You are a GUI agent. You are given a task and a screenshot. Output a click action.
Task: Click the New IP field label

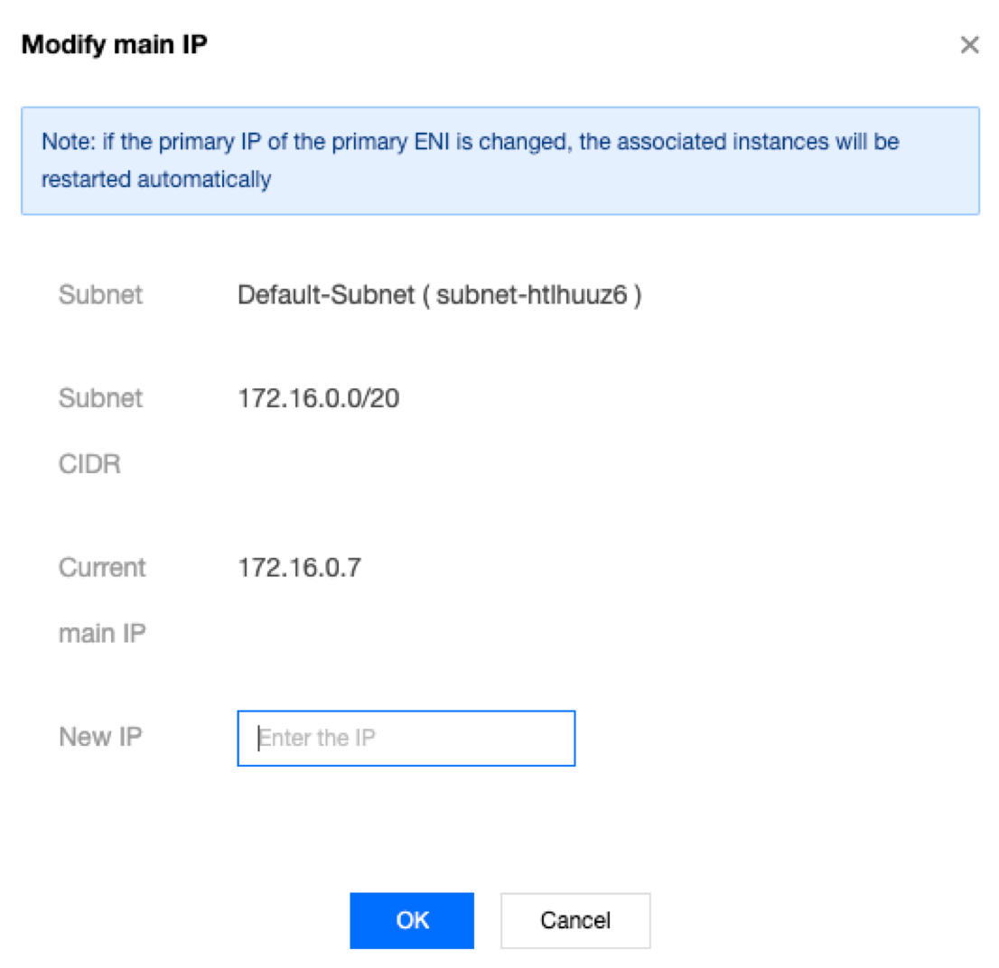(100, 737)
